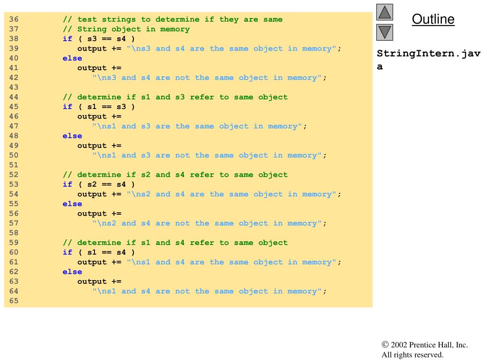Click the up arrow navigation button
The height and width of the screenshot is (364, 486).
(x=384, y=12)
